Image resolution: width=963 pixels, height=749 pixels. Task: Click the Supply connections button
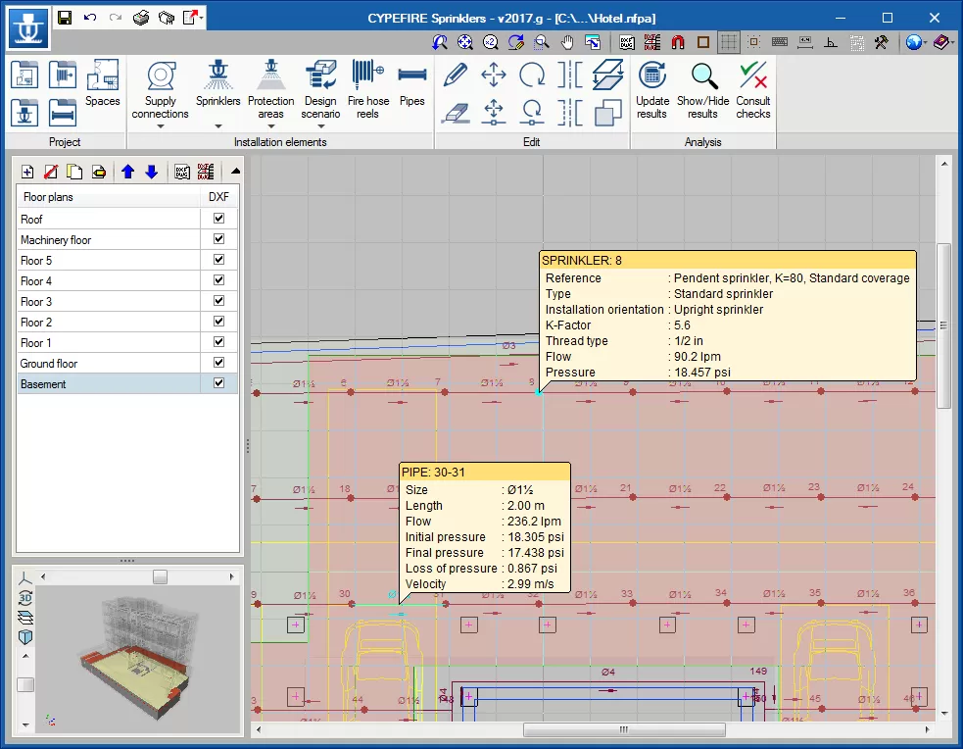(x=161, y=90)
